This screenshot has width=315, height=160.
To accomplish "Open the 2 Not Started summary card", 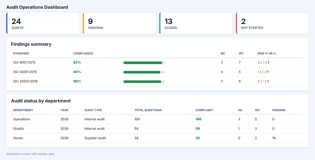I will [x=272, y=23].
